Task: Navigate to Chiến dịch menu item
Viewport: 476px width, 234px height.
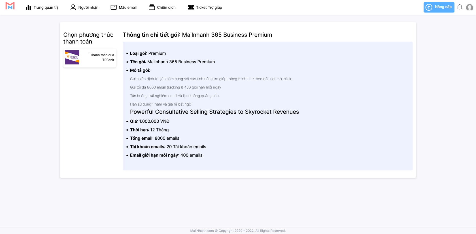Action: pyautogui.click(x=166, y=7)
